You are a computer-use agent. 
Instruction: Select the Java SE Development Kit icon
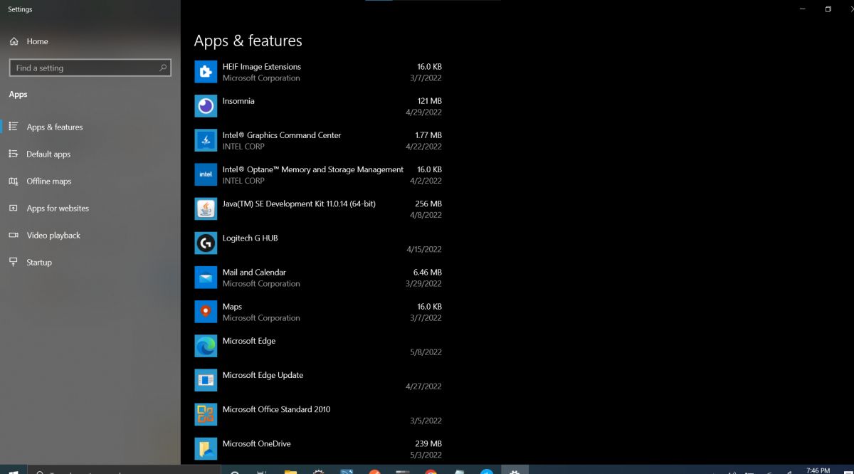(206, 209)
